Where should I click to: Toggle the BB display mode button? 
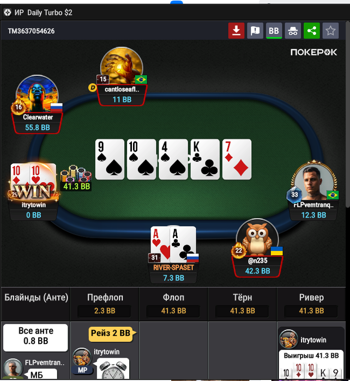click(x=274, y=30)
